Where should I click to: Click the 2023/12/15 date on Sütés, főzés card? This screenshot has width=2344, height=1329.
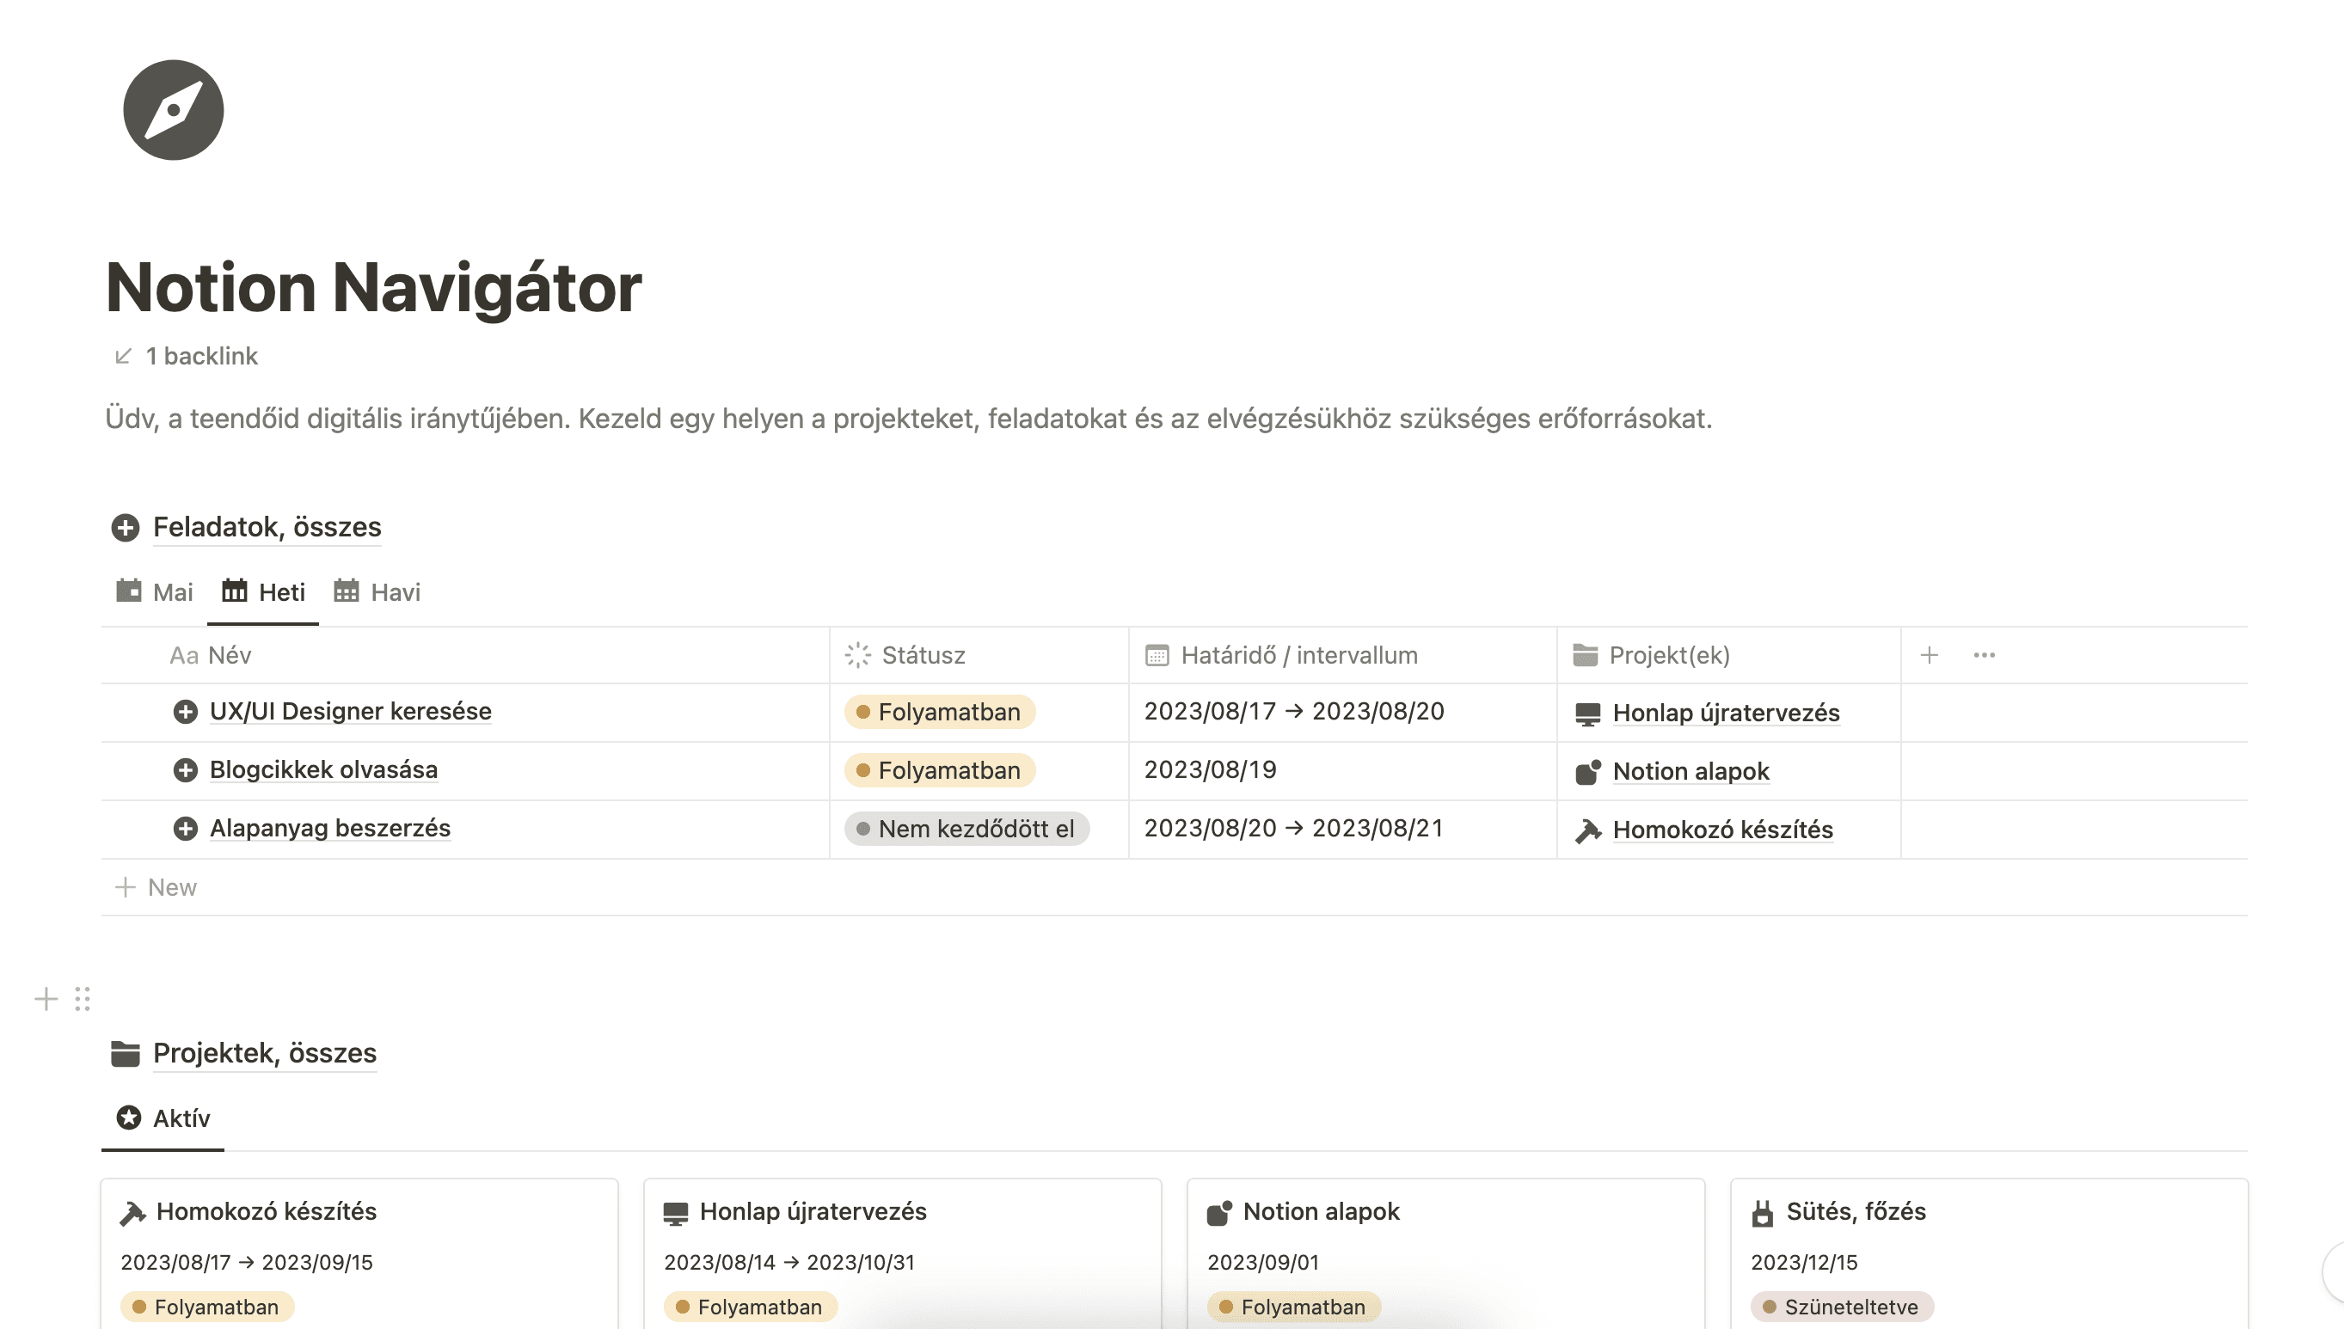pos(1804,1262)
